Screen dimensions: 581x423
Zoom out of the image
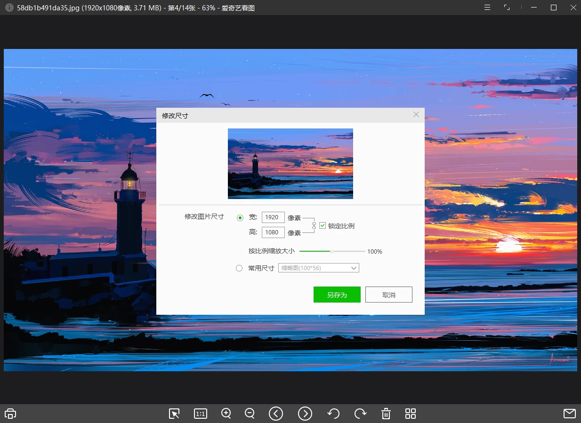pos(250,414)
